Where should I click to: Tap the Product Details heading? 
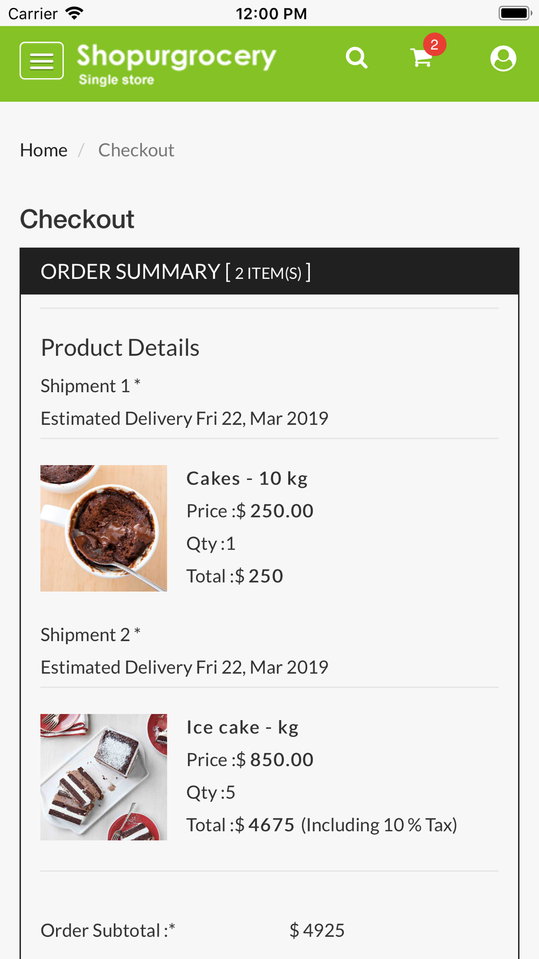[x=120, y=348]
